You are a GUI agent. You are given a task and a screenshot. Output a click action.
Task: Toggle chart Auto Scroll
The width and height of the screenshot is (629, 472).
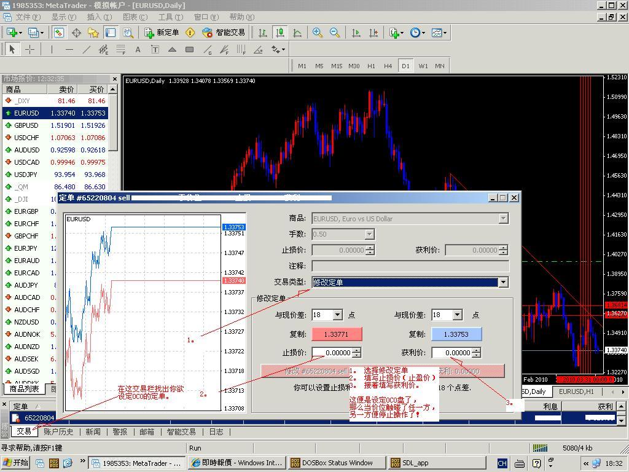point(356,33)
